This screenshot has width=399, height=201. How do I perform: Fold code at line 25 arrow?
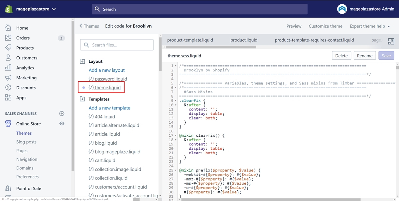coord(175,170)
